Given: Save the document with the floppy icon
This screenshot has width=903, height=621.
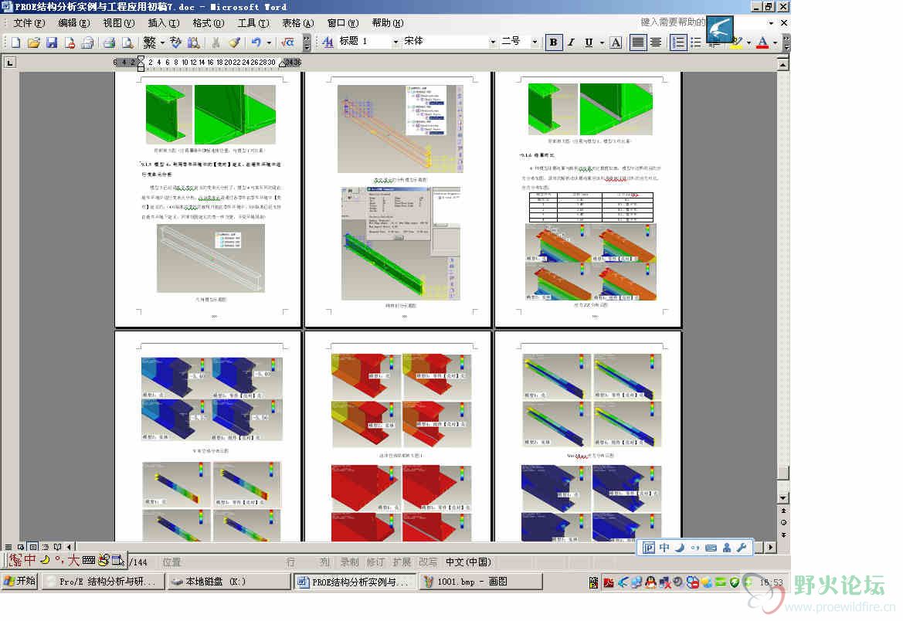Looking at the screenshot, I should pyautogui.click(x=52, y=42).
